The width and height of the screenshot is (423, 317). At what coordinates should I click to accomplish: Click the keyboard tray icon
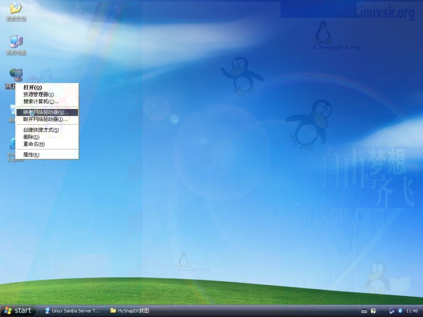[x=364, y=311]
